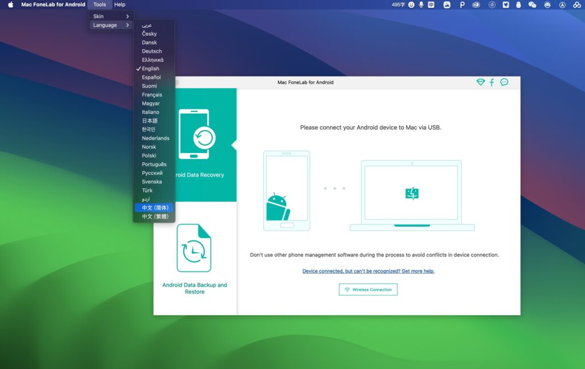
Task: Select Español as the interface language
Action: coord(151,77)
